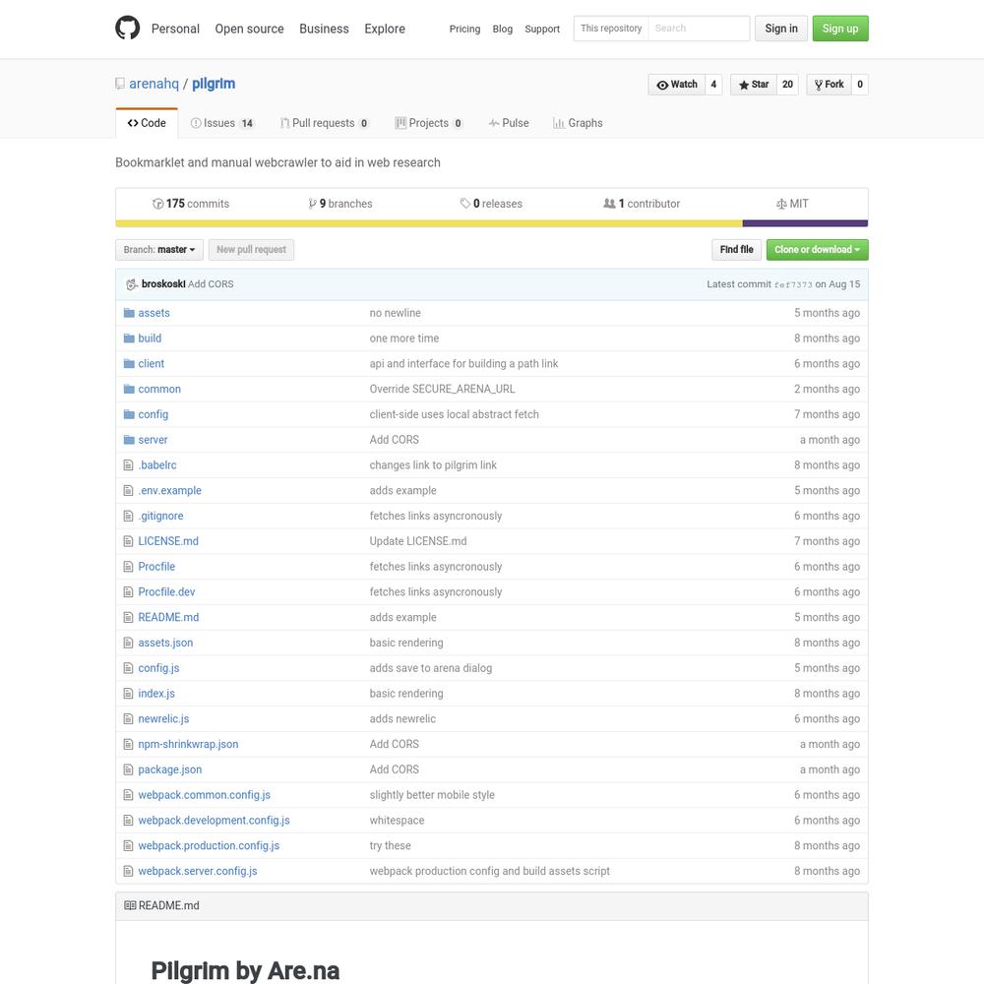
Task: Open the Business nav item
Action: (324, 29)
